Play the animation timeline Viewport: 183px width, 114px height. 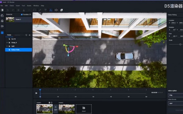tap(36, 93)
